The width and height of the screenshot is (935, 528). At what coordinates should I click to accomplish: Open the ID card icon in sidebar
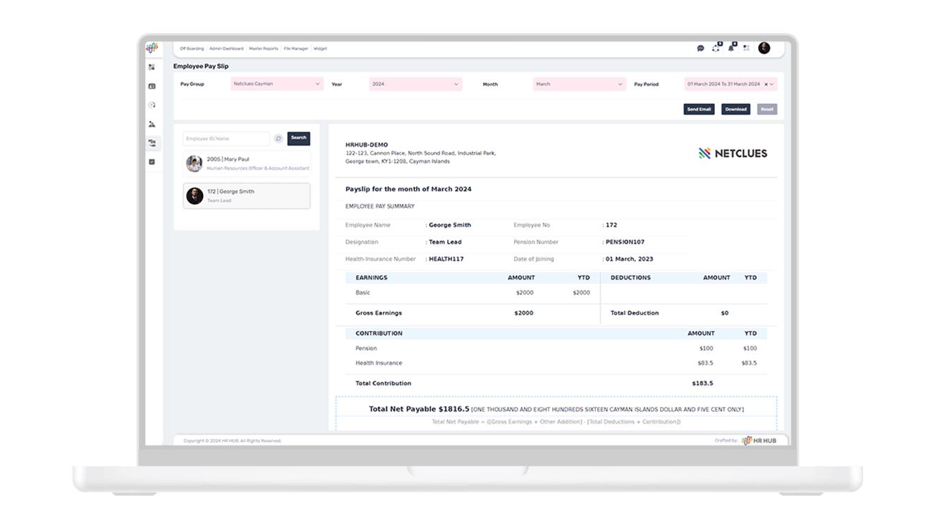152,87
